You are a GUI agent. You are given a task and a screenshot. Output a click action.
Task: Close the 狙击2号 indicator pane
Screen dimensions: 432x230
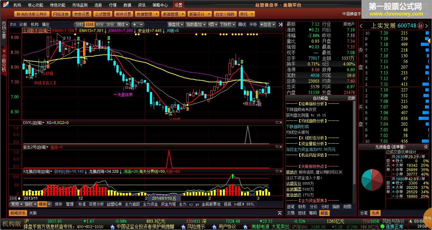pos(281,147)
